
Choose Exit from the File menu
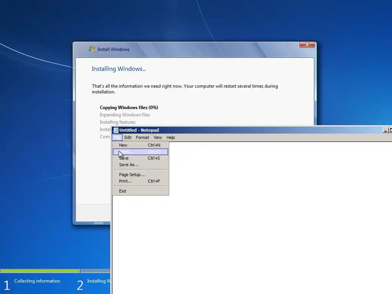pos(140,191)
